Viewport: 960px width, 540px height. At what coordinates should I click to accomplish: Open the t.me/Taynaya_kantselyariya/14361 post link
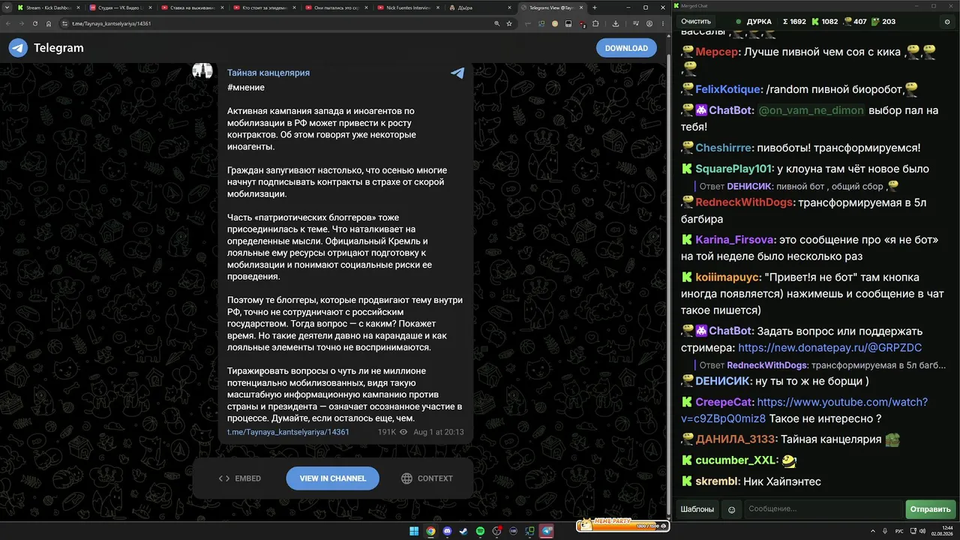coord(289,432)
